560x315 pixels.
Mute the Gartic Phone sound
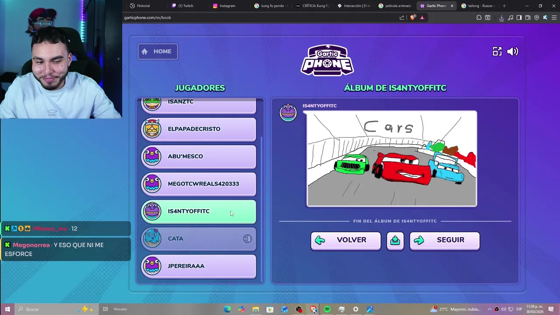(x=513, y=52)
